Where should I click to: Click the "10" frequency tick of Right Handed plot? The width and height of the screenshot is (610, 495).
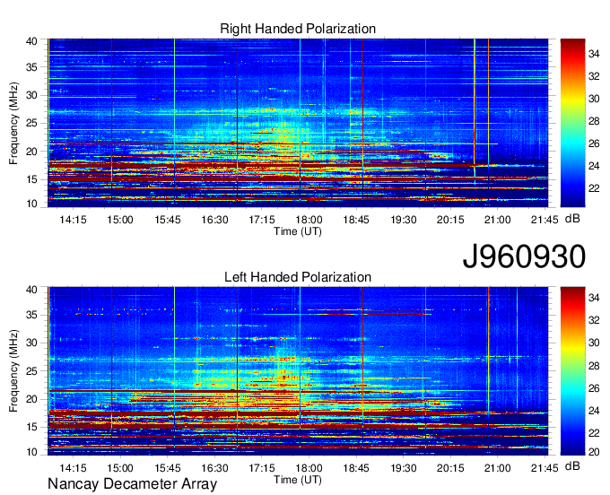31,204
